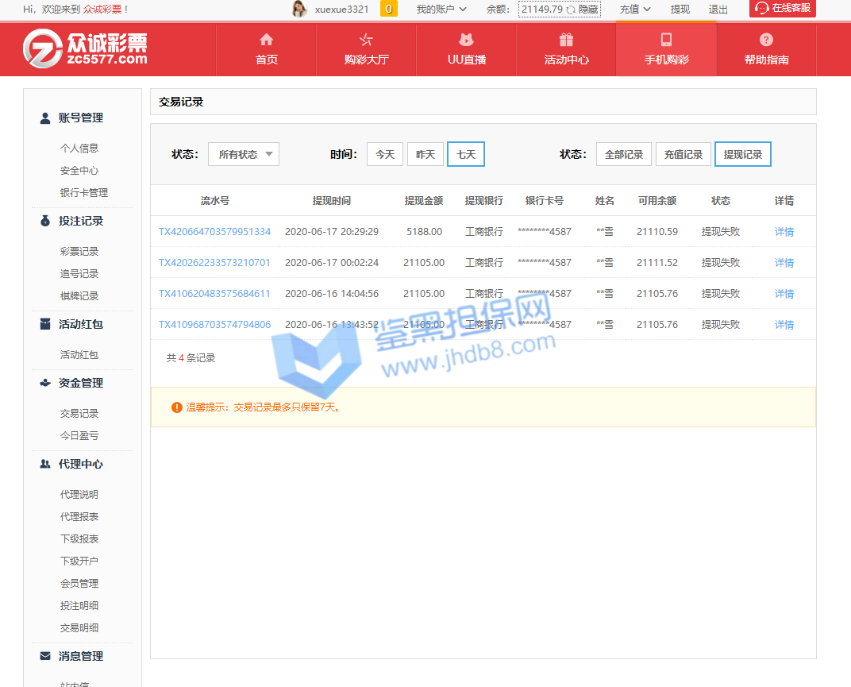Open 银行卡管理 in the sidebar

(84, 192)
